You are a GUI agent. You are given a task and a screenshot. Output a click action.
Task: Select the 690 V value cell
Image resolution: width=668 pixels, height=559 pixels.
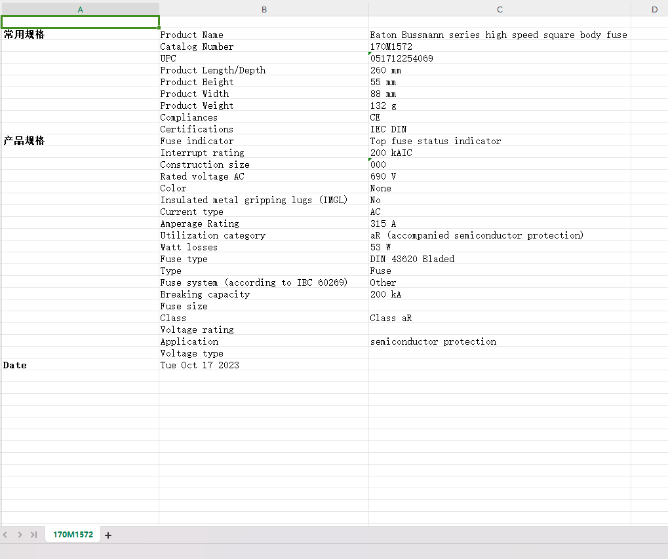coord(500,176)
